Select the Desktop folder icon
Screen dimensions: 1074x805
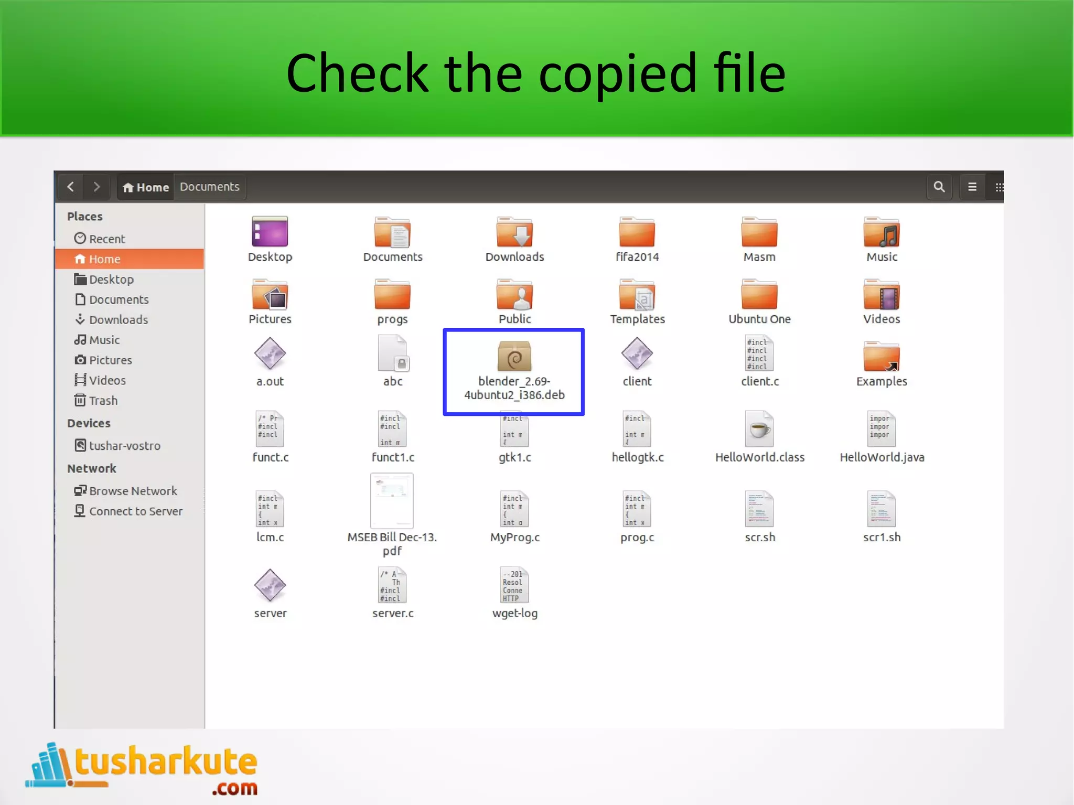click(x=270, y=239)
